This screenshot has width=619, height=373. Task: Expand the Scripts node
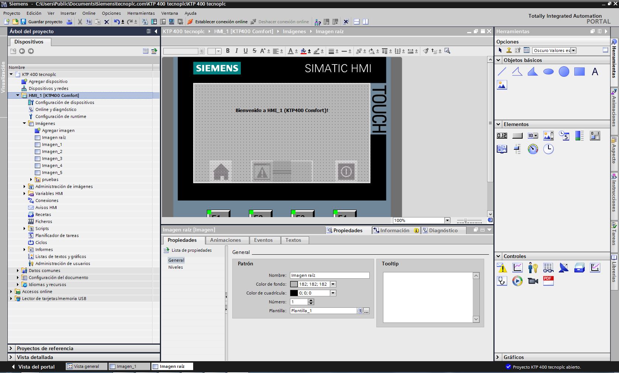pos(24,229)
